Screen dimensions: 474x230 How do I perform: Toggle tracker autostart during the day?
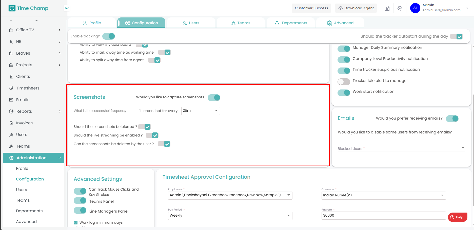pyautogui.click(x=457, y=36)
